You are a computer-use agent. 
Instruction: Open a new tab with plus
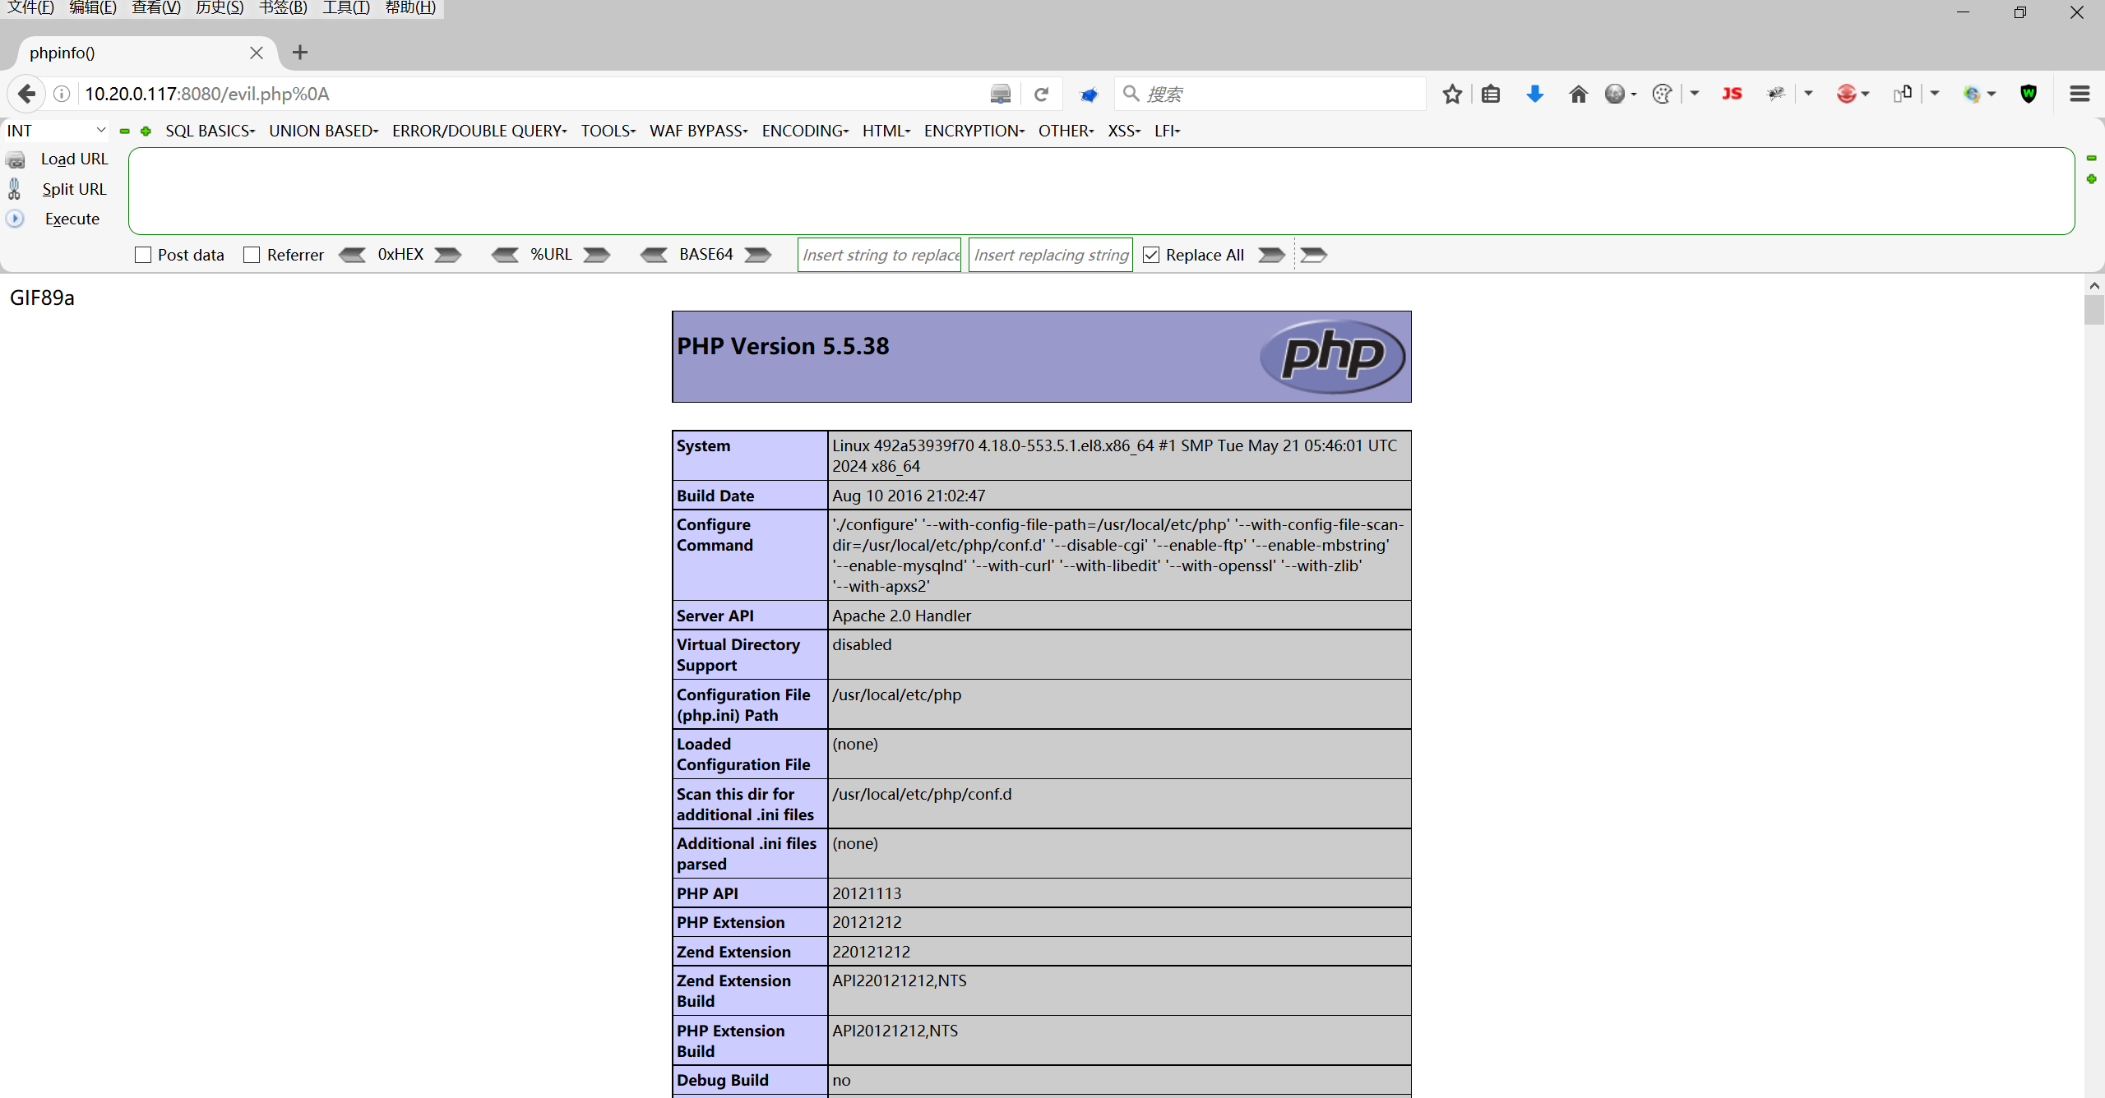click(300, 53)
